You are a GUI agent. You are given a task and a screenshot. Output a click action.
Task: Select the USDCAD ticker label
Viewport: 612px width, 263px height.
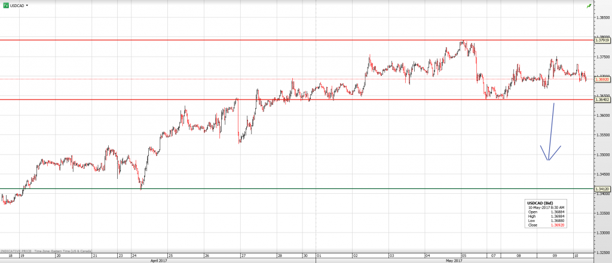(18, 5)
